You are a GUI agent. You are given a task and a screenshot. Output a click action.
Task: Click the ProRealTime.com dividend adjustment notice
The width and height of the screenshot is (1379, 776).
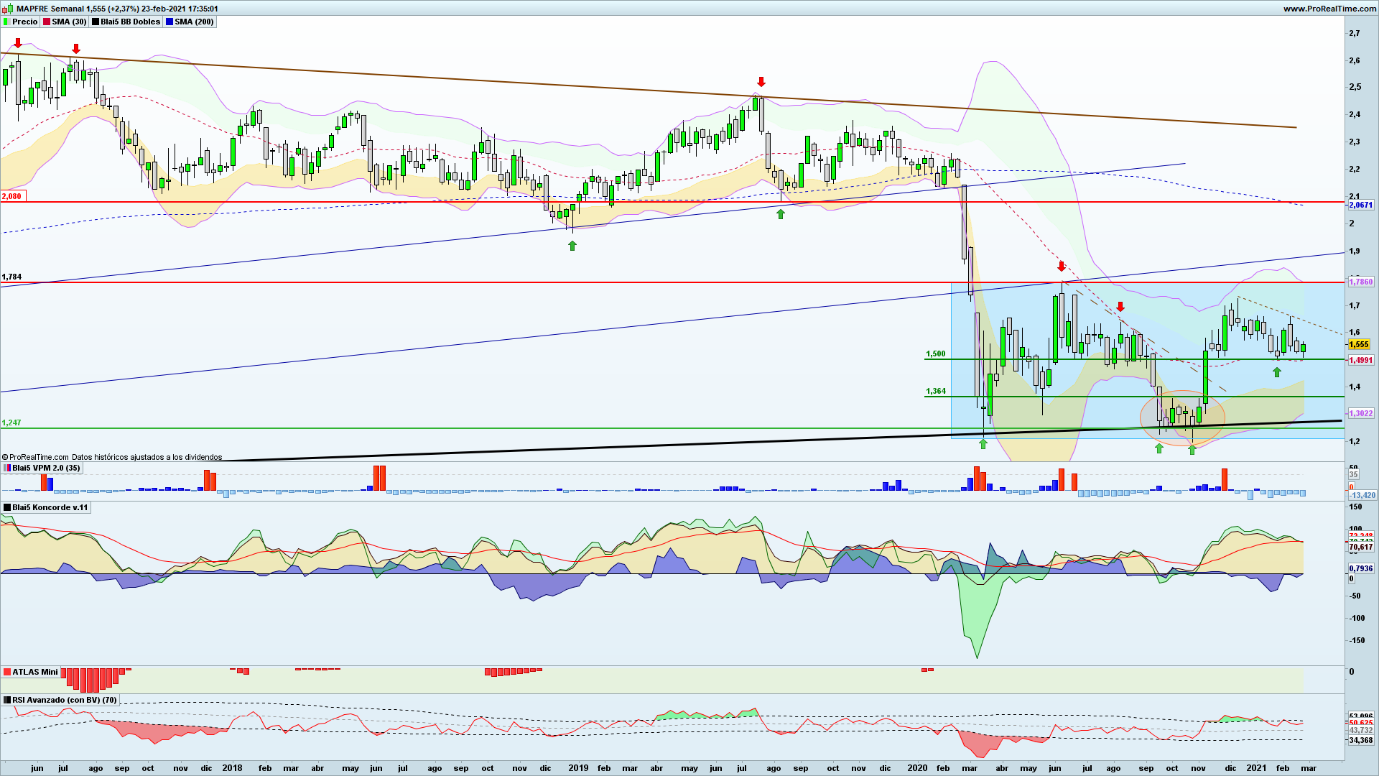(x=112, y=457)
